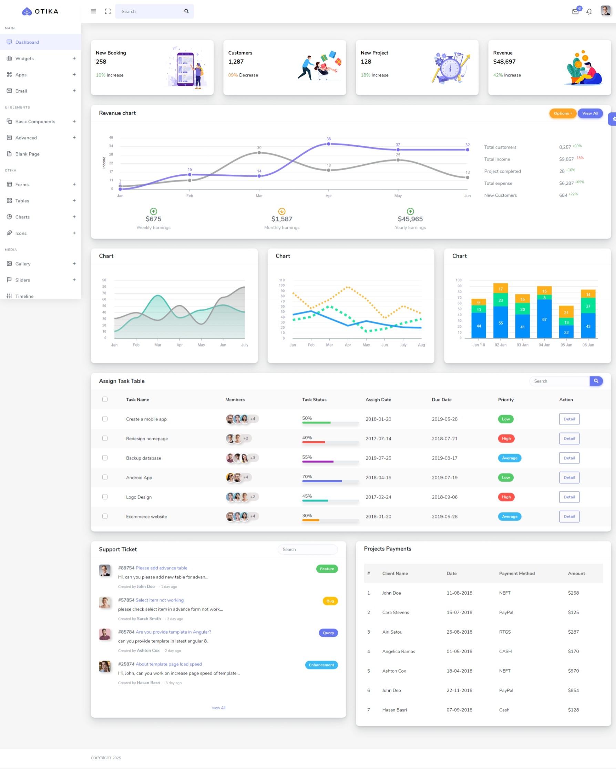Click the 30% progress bar for Ecommerce website

pyautogui.click(x=330, y=520)
